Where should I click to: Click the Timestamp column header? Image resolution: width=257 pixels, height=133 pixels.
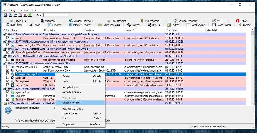click(171, 30)
